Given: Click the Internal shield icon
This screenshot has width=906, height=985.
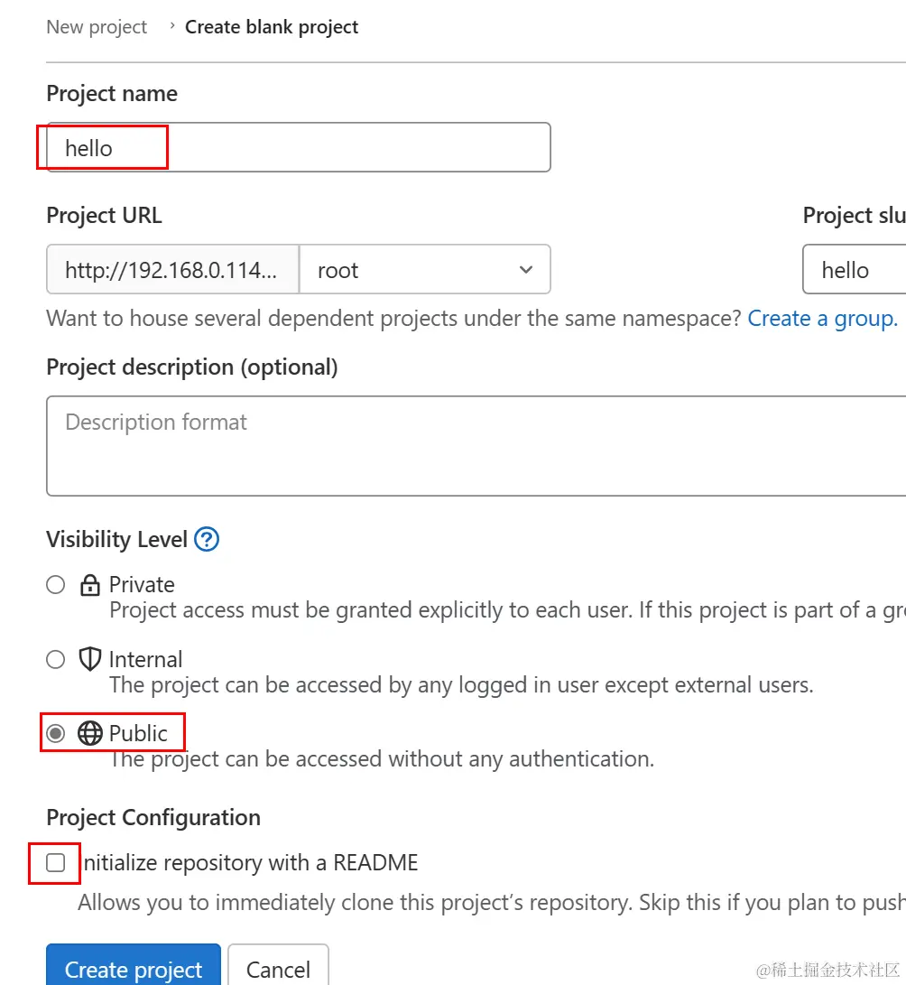Looking at the screenshot, I should click(x=90, y=660).
